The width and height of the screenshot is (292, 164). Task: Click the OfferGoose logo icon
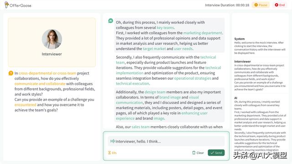pyautogui.click(x=6, y=5)
